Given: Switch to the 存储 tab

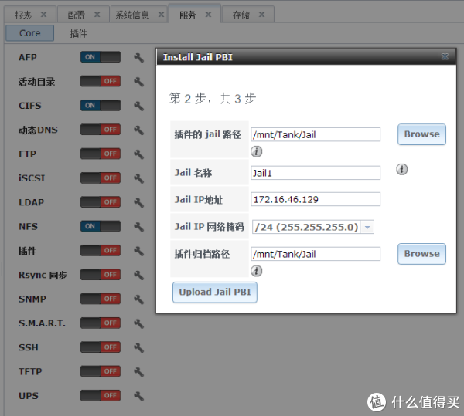Looking at the screenshot, I should point(241,15).
